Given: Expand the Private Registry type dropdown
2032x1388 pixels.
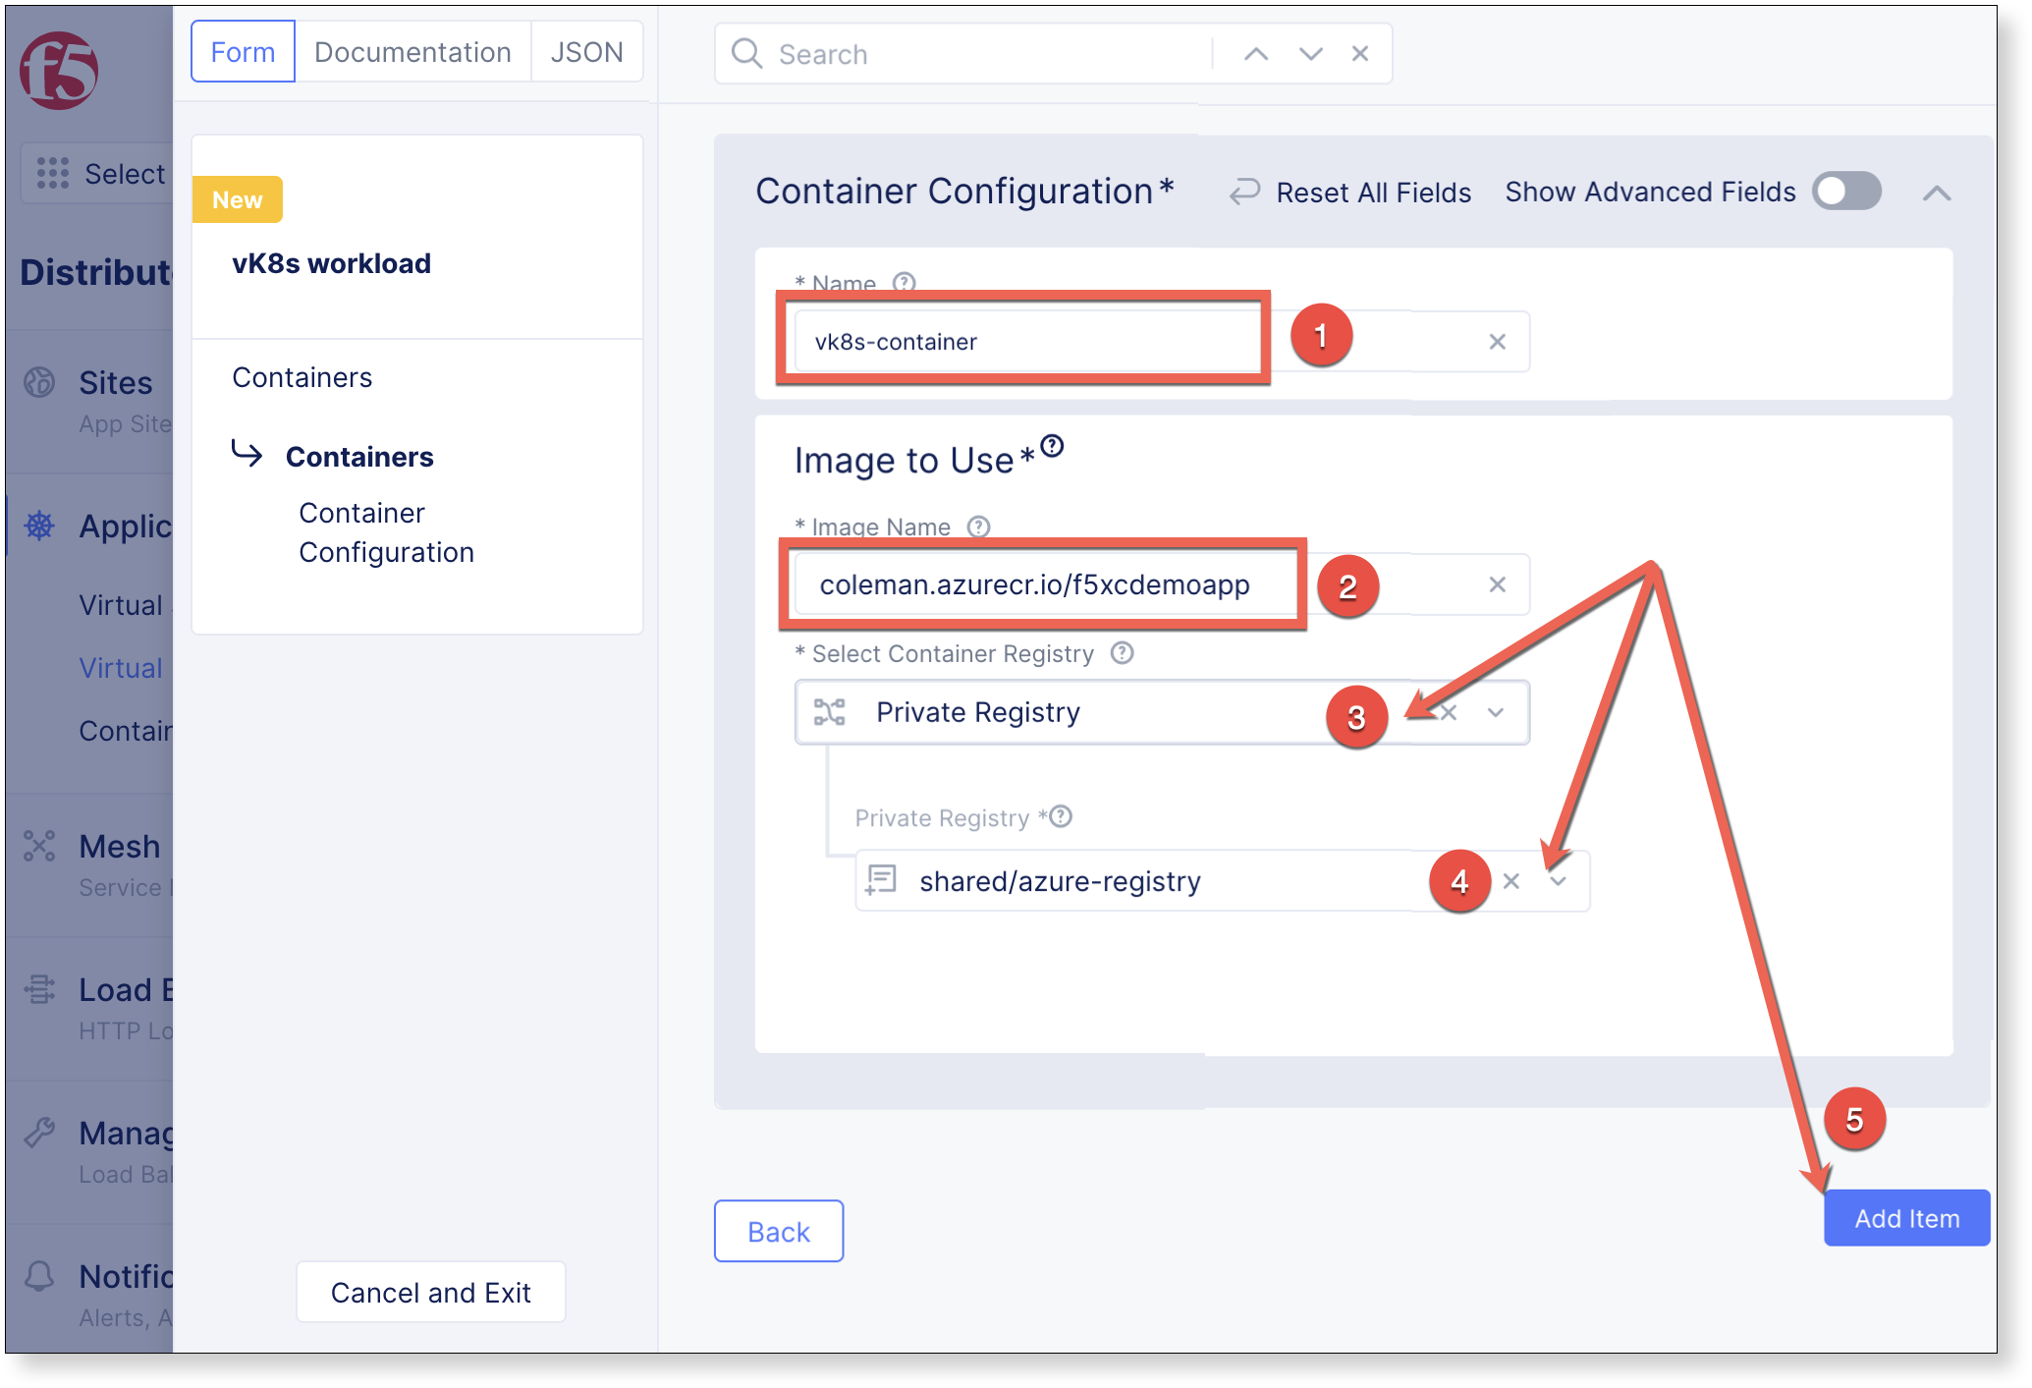Looking at the screenshot, I should (x=1496, y=713).
